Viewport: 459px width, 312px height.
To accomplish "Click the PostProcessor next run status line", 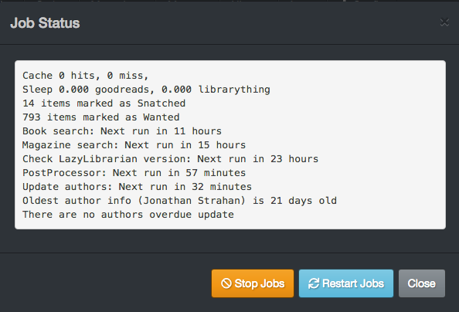I will point(134,173).
